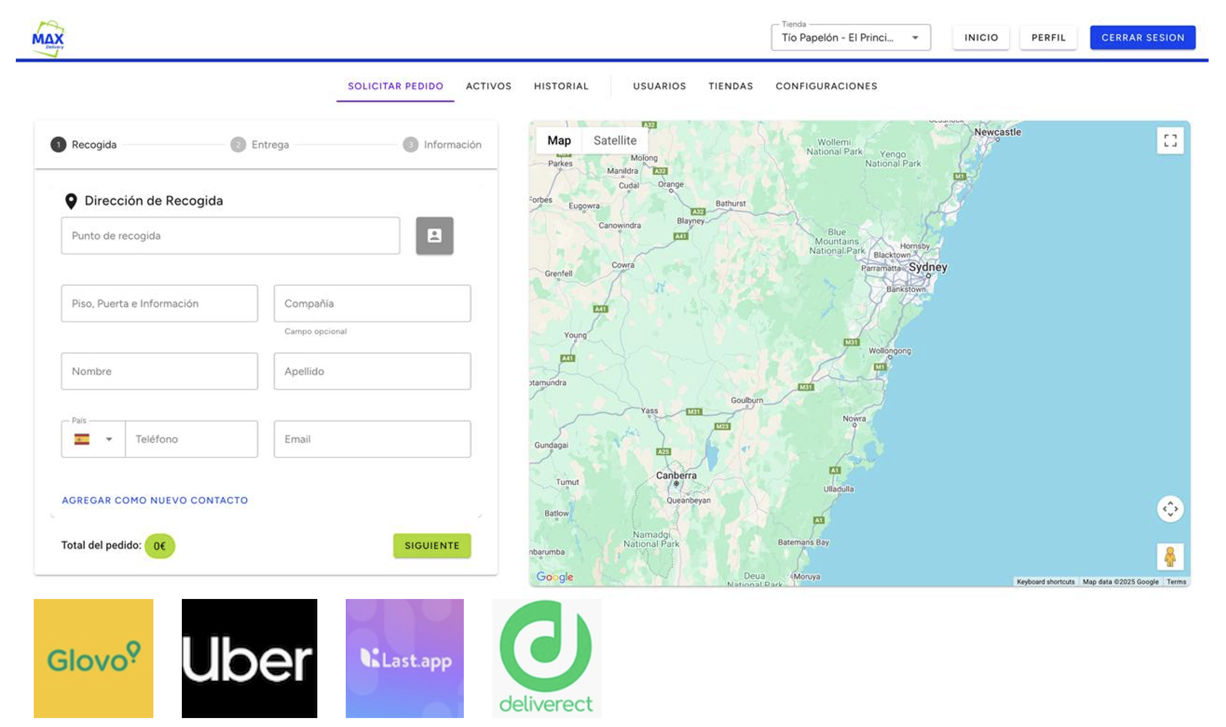This screenshot has height=727, width=1226.
Task: Click the Uber logo
Action: (x=249, y=658)
